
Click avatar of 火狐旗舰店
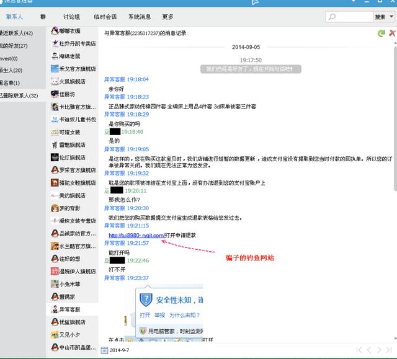coord(55,81)
